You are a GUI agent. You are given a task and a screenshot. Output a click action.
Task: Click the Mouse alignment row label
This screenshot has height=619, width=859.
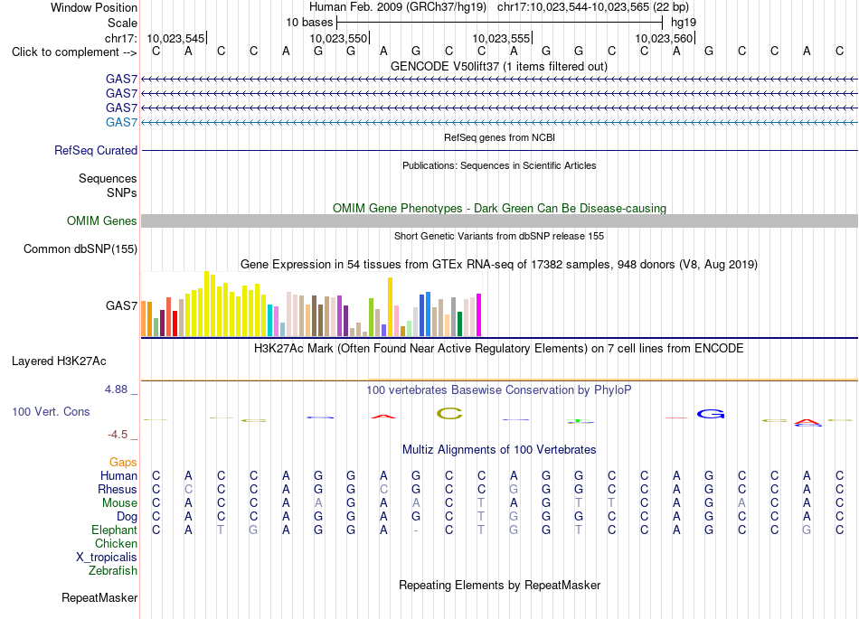(119, 503)
